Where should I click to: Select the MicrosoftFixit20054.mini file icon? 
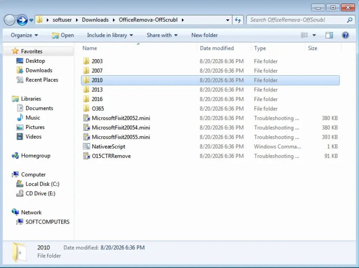click(86, 128)
